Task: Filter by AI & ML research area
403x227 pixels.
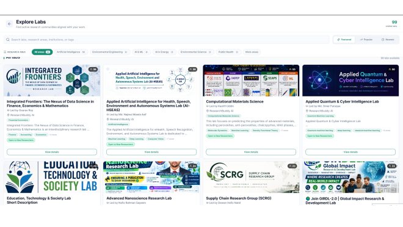Action: [141, 52]
